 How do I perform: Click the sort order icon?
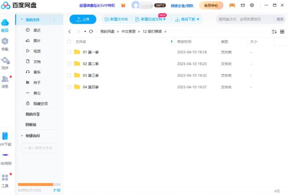[x=274, y=32]
